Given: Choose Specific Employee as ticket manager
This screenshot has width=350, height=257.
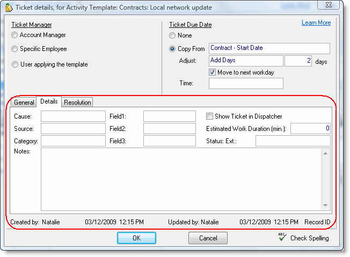Looking at the screenshot, I should pos(14,49).
